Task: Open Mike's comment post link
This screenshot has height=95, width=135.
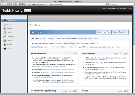Action: [58, 72]
